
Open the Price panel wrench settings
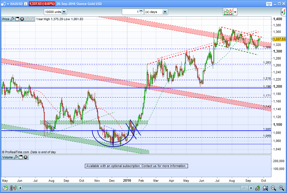(x=12, y=19)
